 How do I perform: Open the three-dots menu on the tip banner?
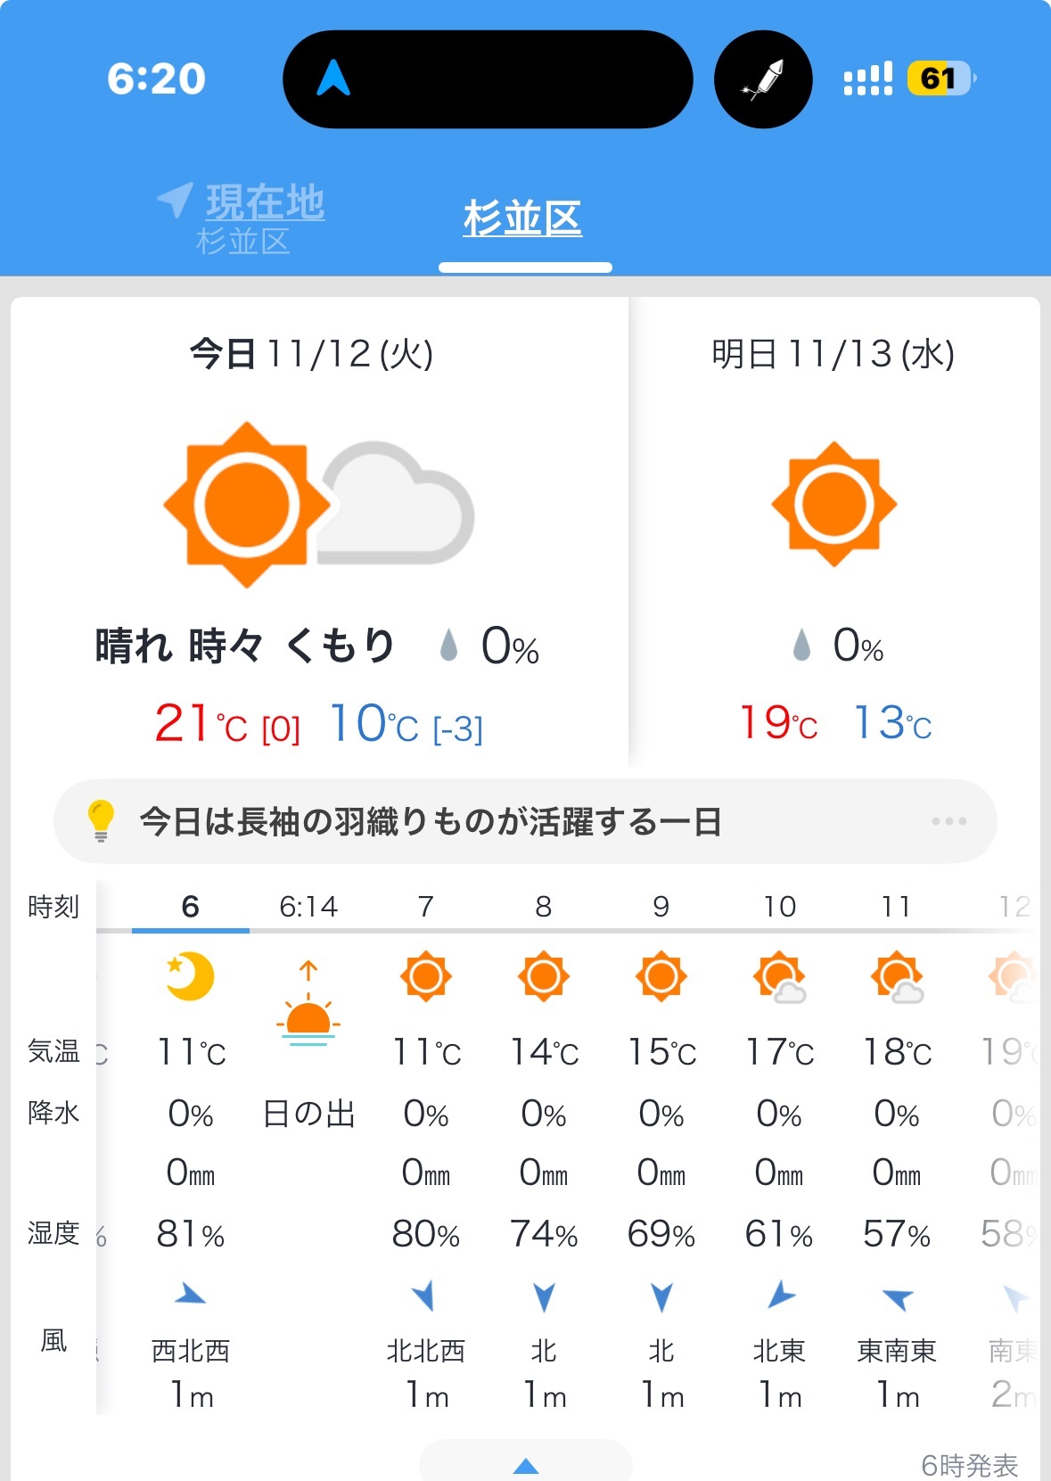pos(948,820)
